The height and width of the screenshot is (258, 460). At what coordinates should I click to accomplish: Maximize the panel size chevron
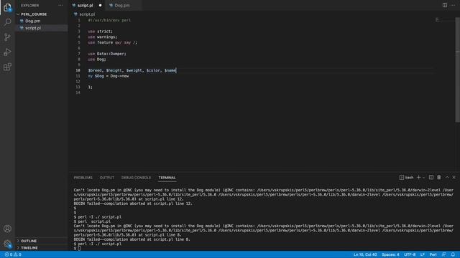pyautogui.click(x=447, y=178)
